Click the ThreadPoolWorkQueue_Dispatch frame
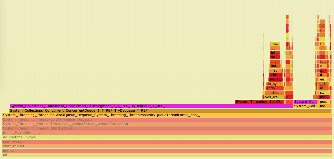Image resolution: width=334 pixels, height=159 pixels. (167, 119)
